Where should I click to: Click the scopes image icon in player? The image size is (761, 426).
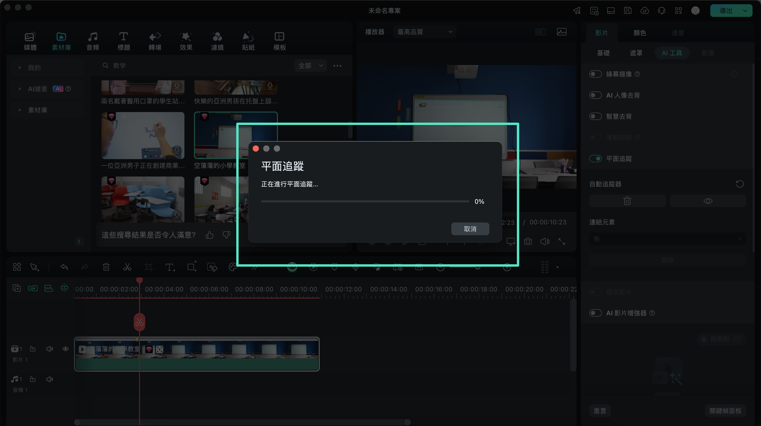pyautogui.click(x=562, y=32)
